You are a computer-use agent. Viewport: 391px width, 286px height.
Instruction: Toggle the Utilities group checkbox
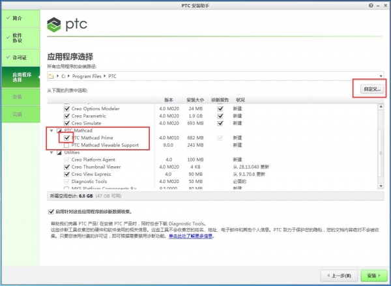click(59, 152)
